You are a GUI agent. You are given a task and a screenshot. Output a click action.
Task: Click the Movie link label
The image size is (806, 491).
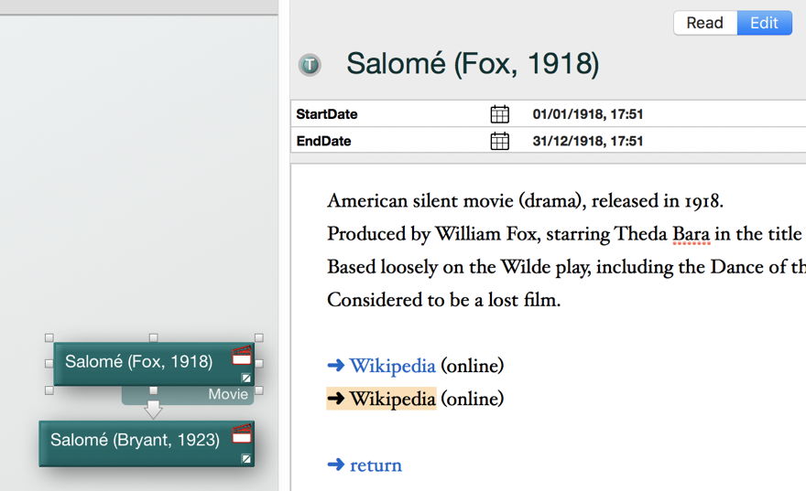coord(228,394)
